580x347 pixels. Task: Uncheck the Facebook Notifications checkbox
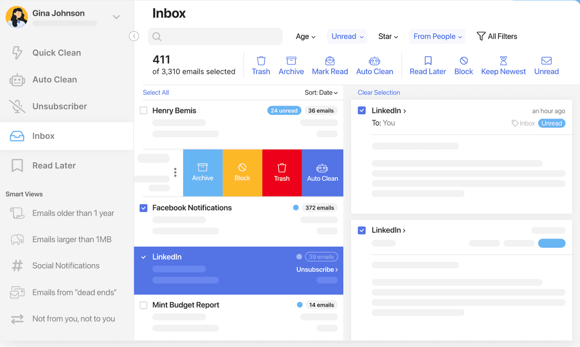(x=144, y=208)
